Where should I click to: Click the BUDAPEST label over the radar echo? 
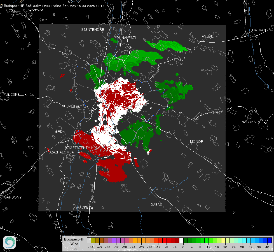point(140,105)
